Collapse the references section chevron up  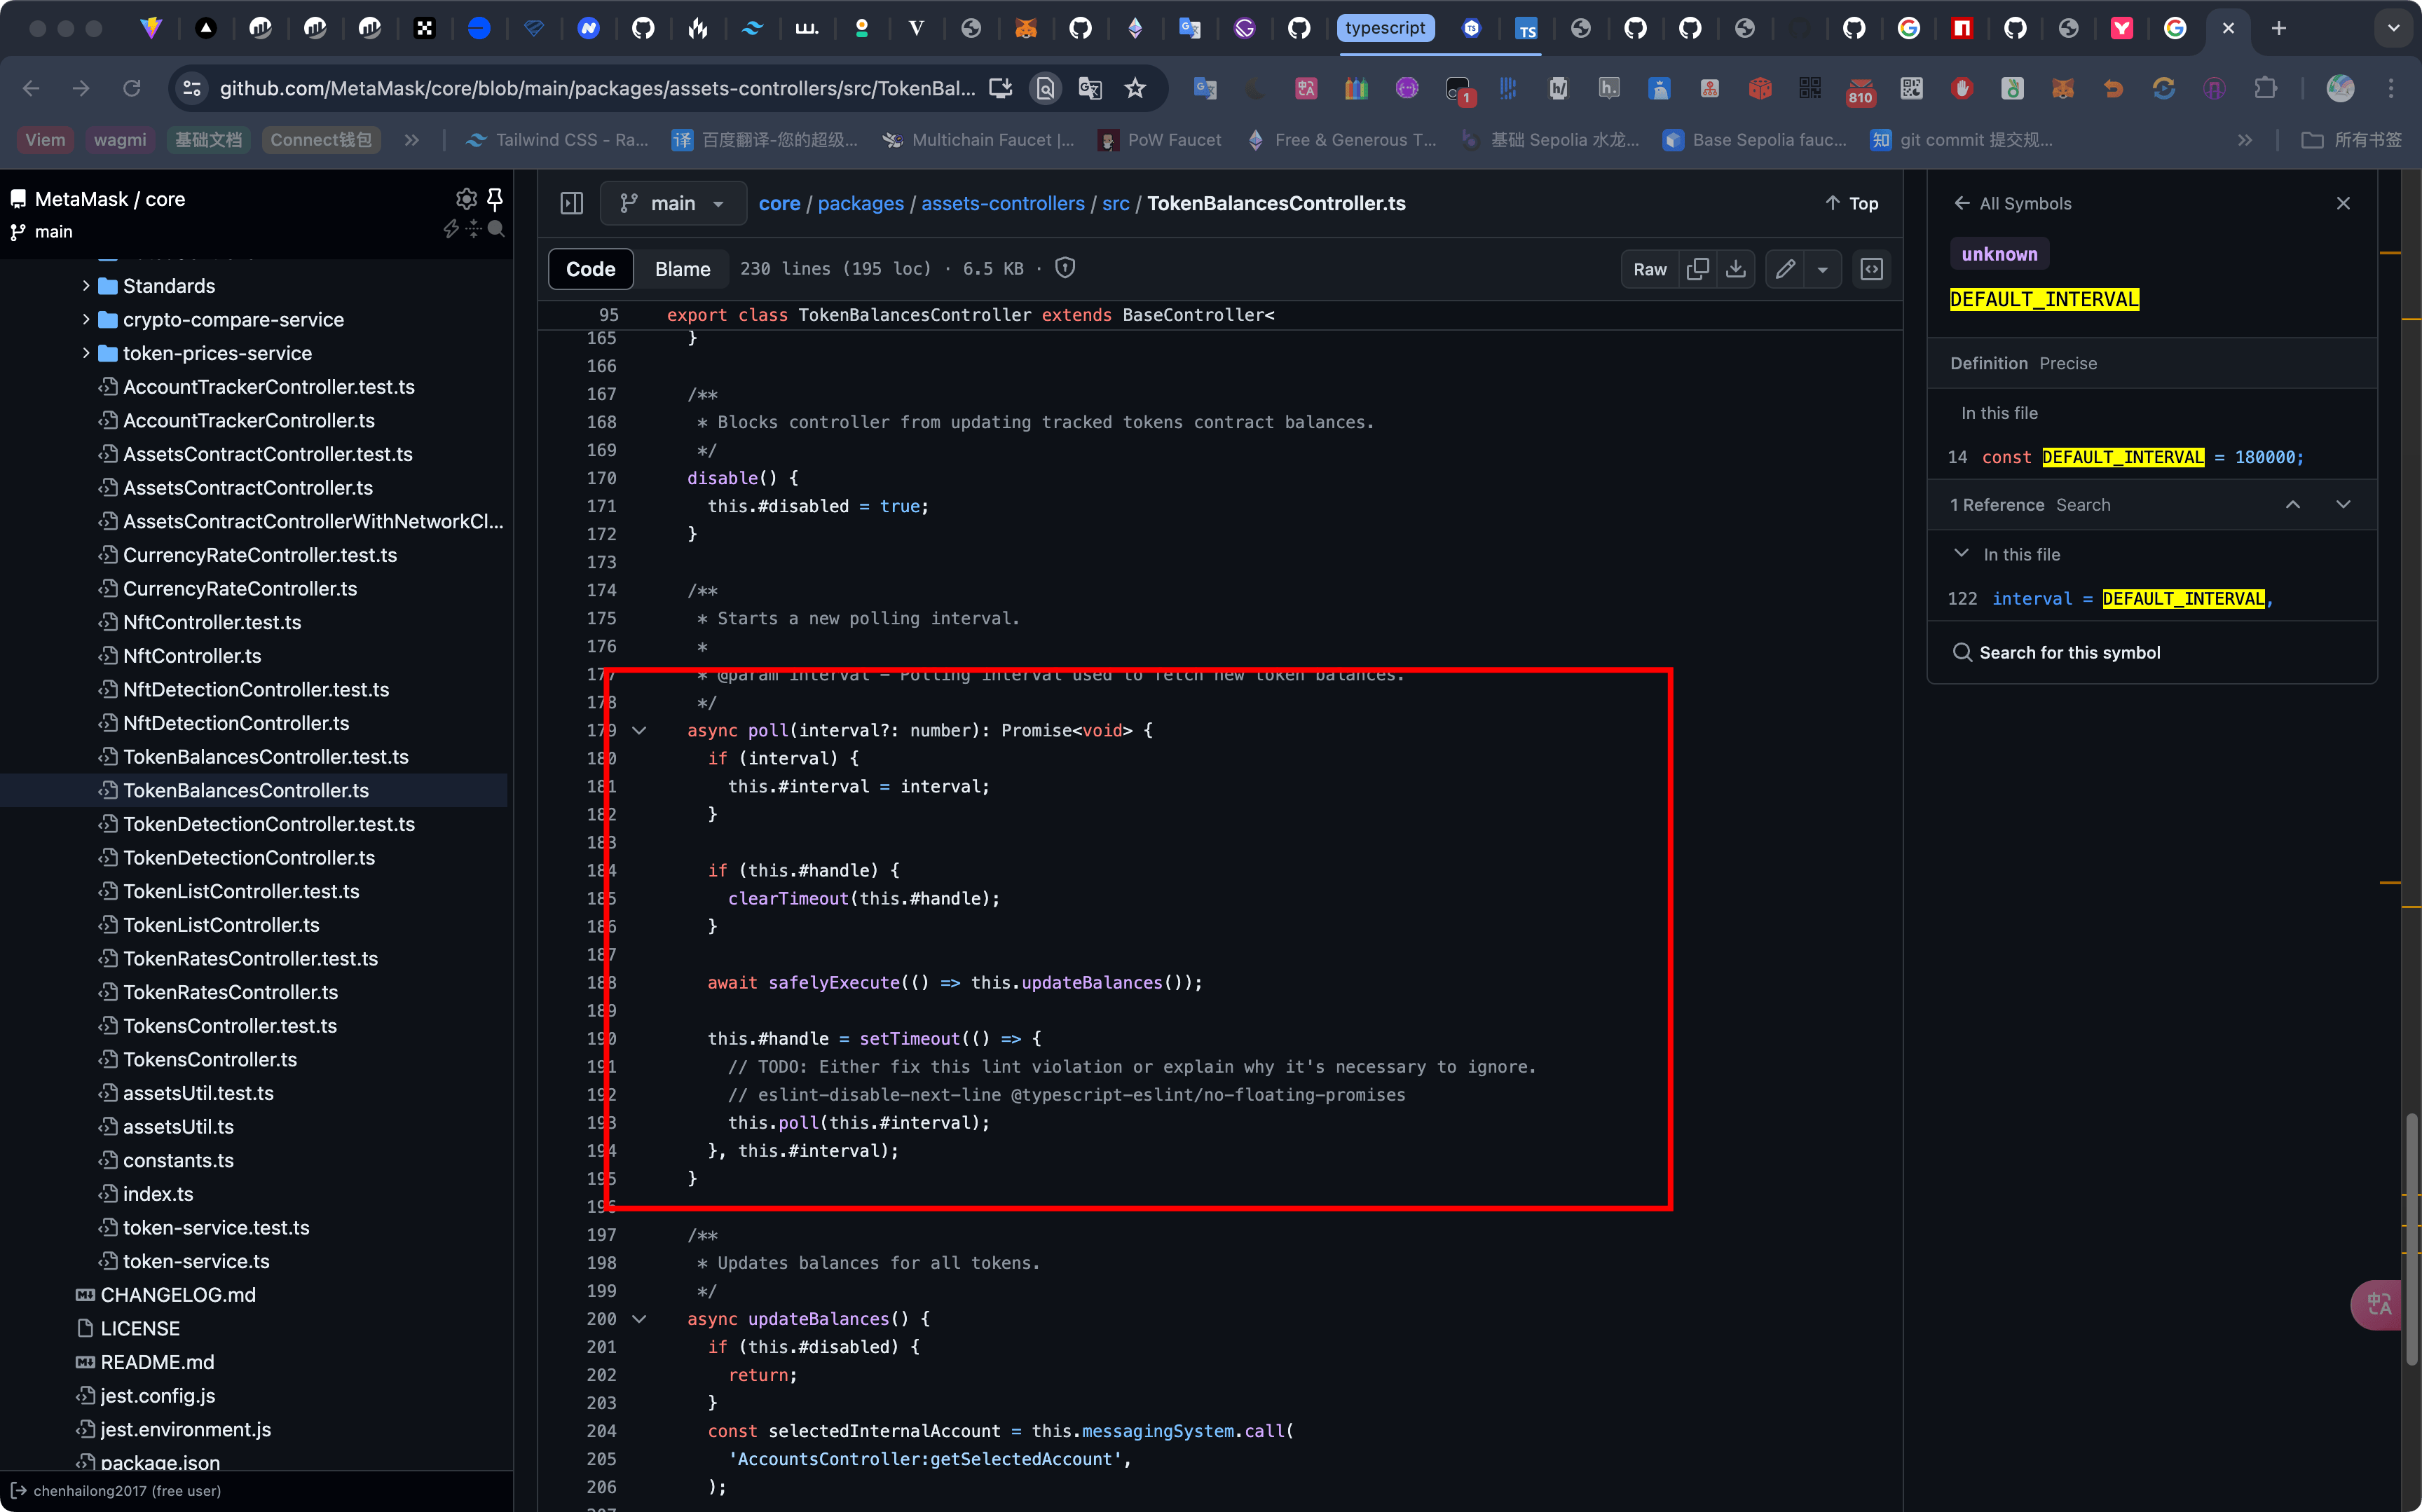click(x=2293, y=505)
